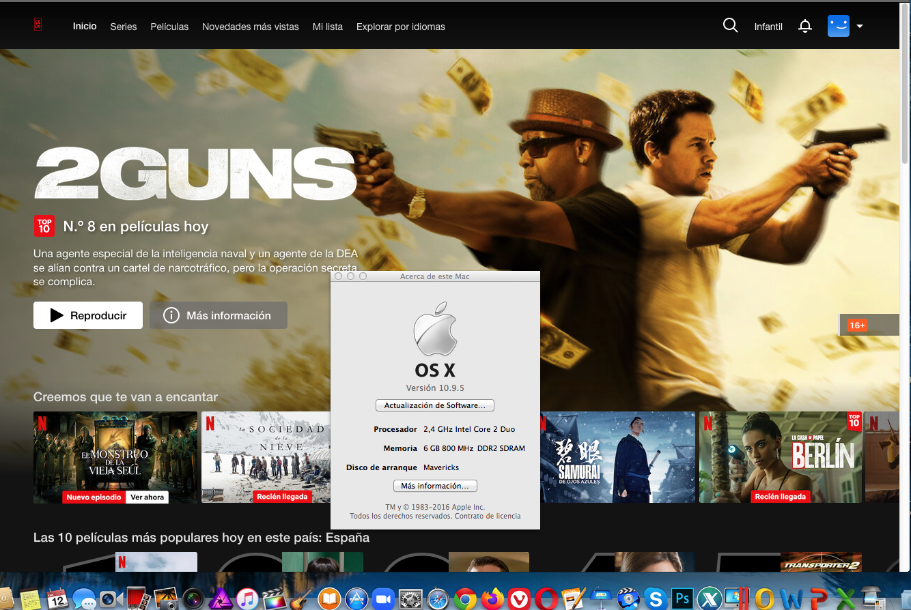Launch Safari from the Dock
Screen dimensions: 911x610
point(438,598)
